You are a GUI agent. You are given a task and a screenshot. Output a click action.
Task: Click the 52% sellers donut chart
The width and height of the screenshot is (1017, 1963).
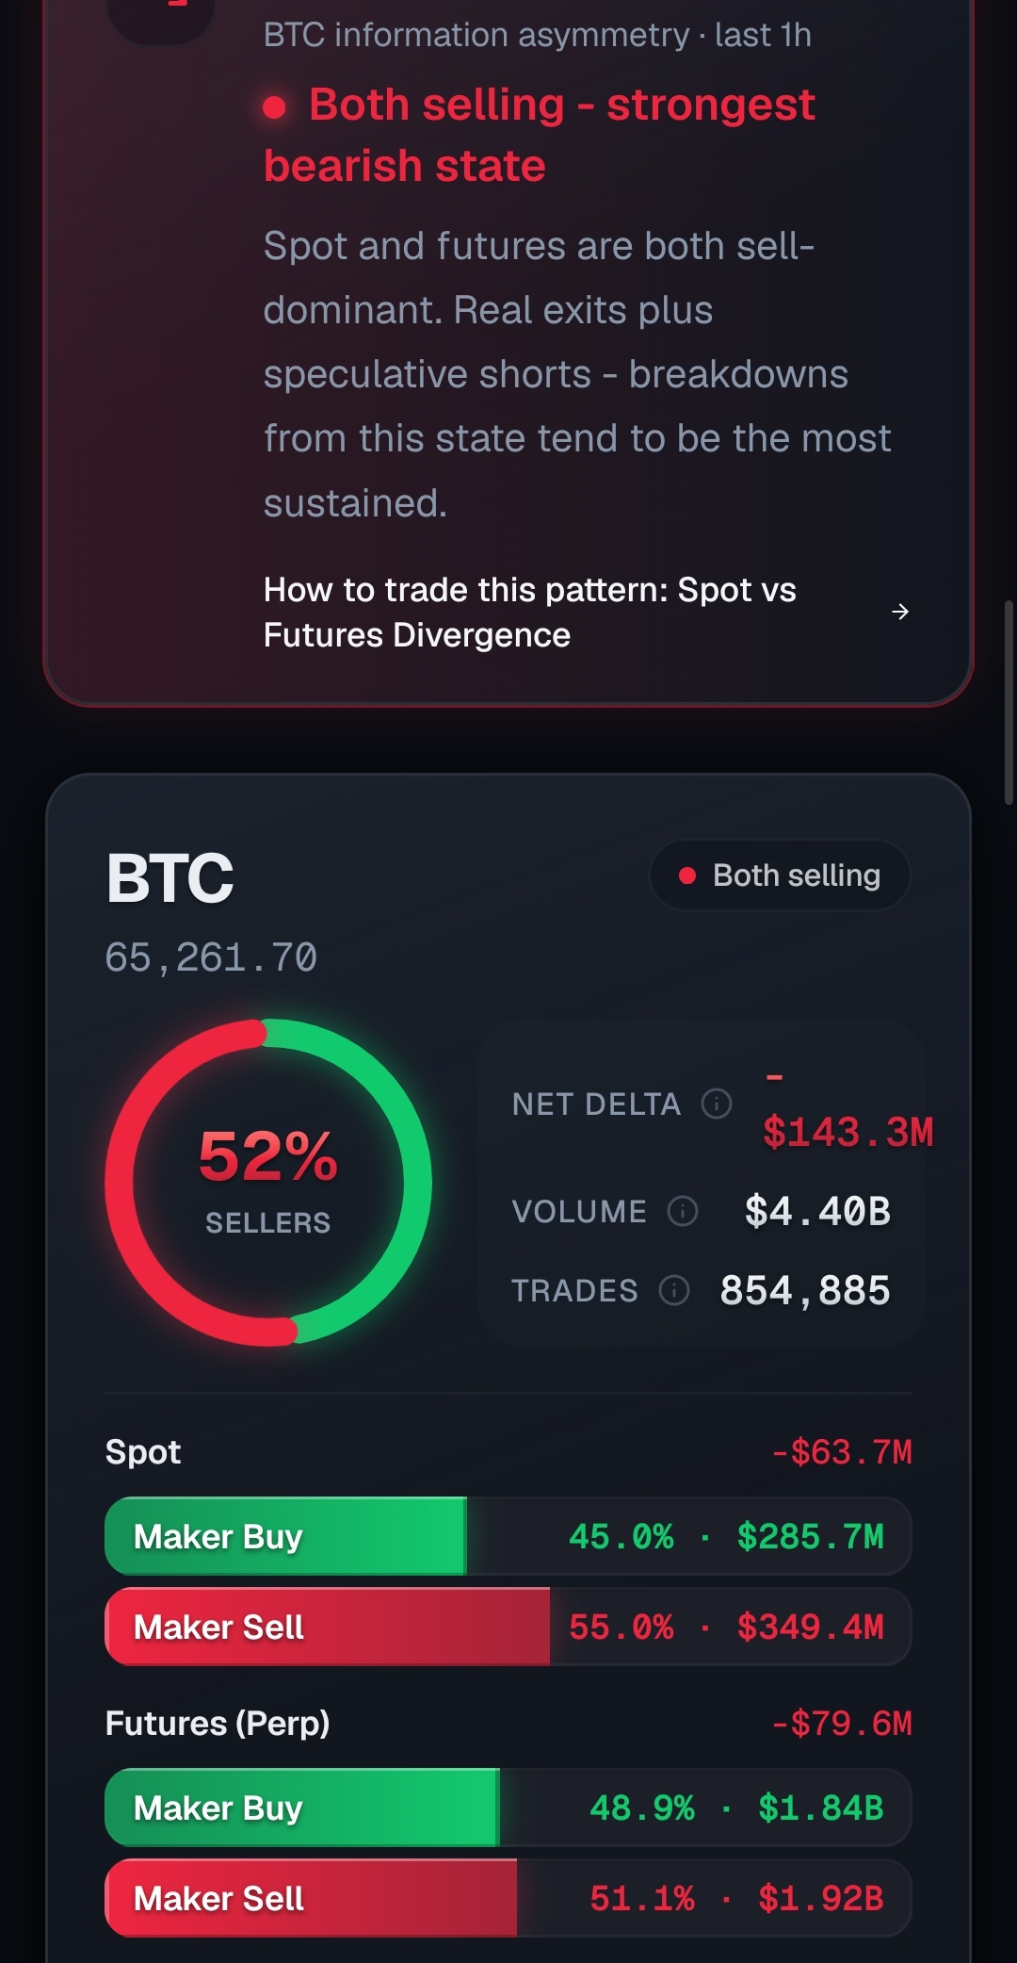coord(268,1183)
